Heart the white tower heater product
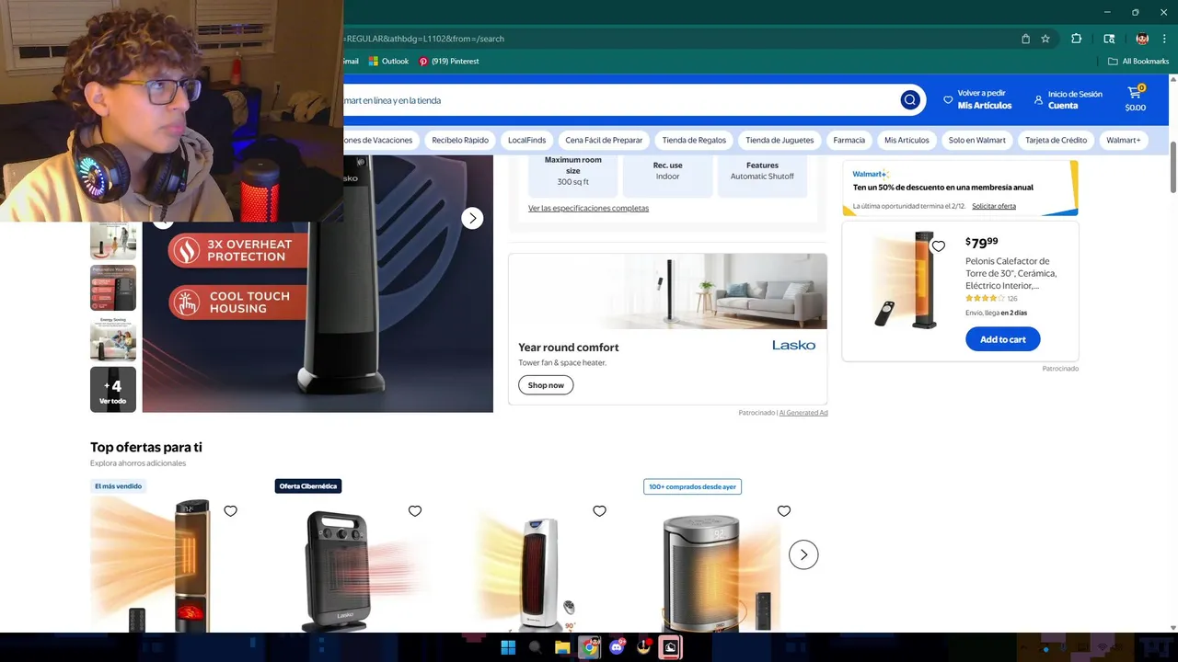1178x662 pixels. [x=599, y=511]
